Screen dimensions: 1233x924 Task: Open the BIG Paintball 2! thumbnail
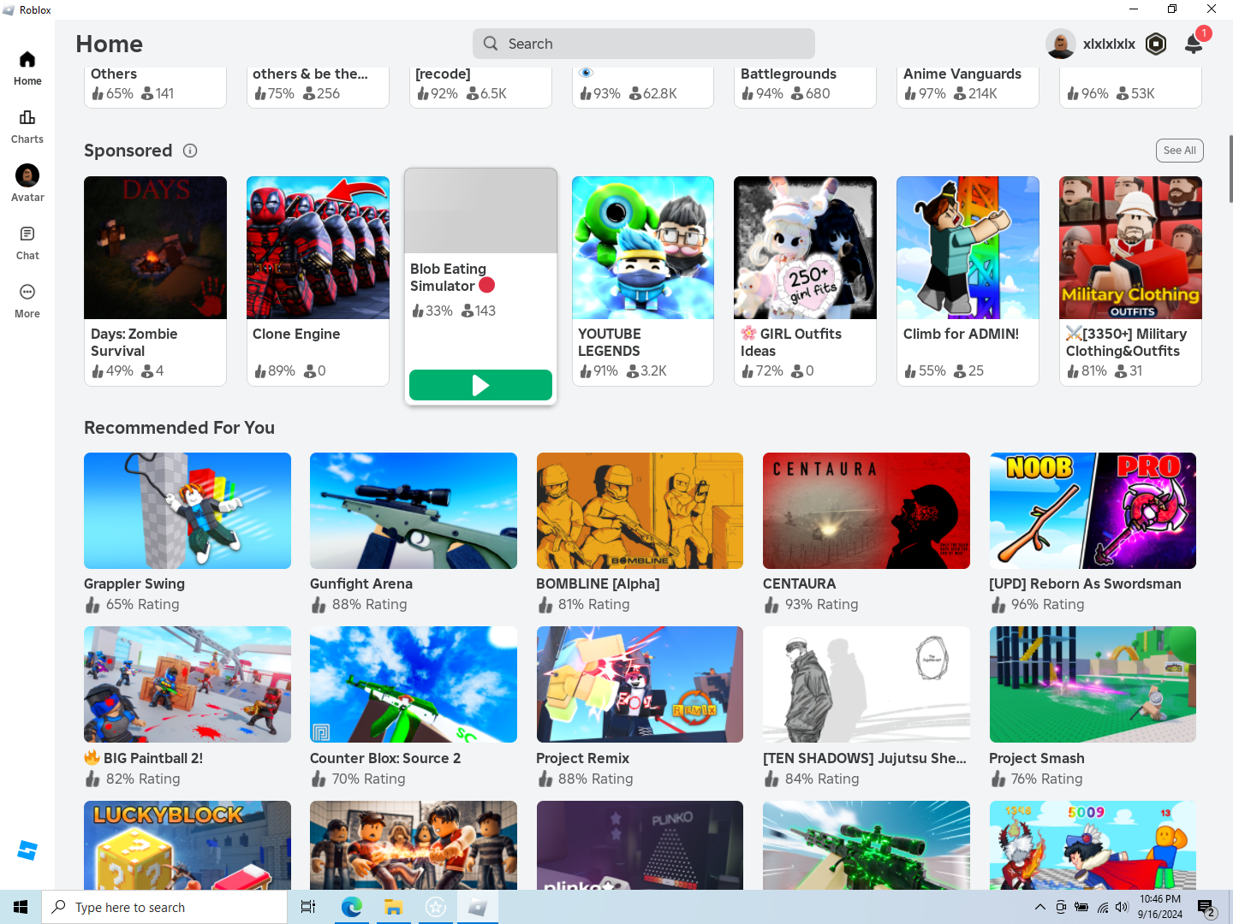pos(188,684)
